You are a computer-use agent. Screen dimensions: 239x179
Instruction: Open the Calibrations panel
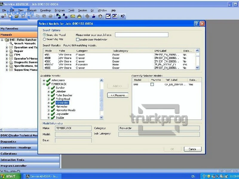click(19, 154)
